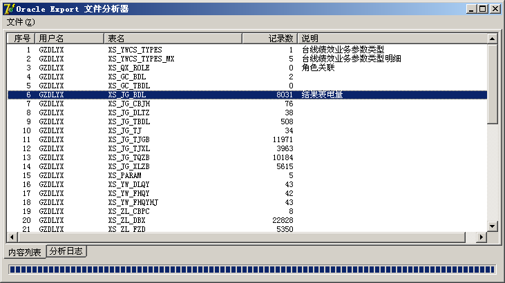Close the Oracle Export window

(x=495, y=9)
